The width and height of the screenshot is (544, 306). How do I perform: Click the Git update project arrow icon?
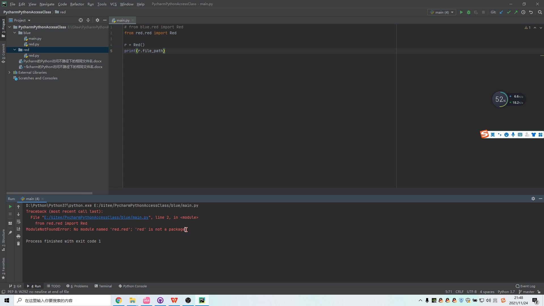tap(501, 12)
